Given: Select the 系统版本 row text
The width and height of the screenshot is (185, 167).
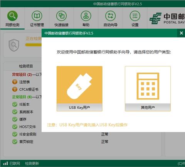Looking at the screenshot, I should pos(26,112).
